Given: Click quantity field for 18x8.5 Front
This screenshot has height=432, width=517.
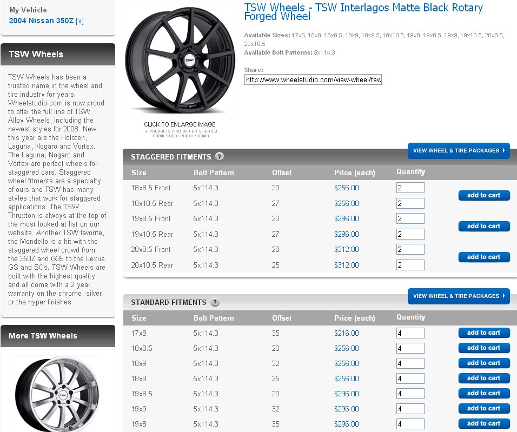Looking at the screenshot, I should point(410,188).
